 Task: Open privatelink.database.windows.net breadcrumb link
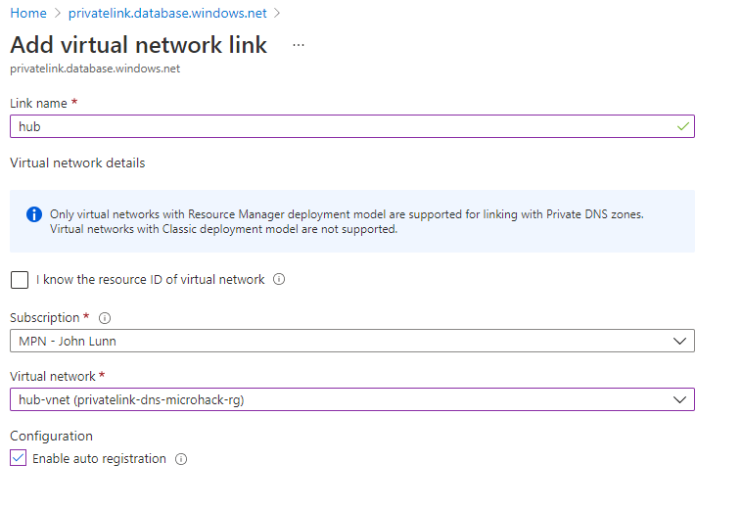click(x=167, y=14)
